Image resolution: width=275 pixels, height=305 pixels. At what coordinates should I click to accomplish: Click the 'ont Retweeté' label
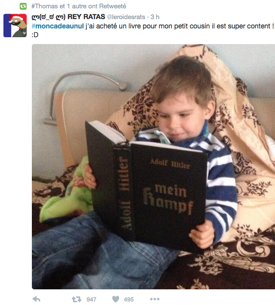[x=108, y=6]
